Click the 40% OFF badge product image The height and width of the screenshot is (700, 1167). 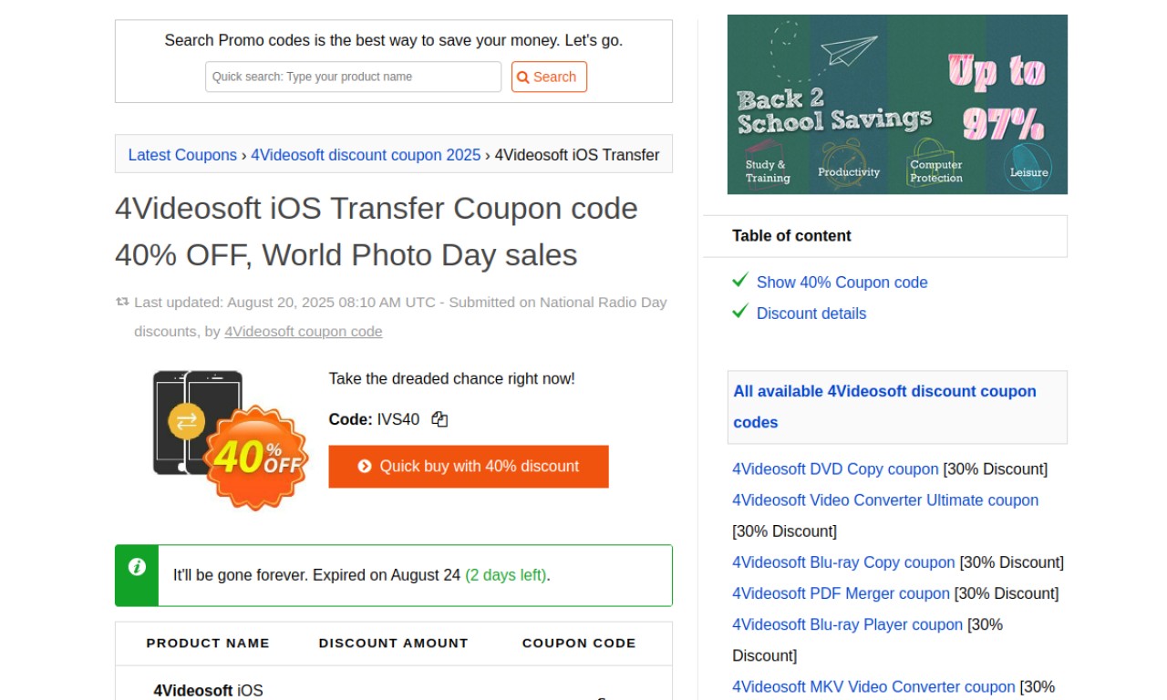point(230,439)
